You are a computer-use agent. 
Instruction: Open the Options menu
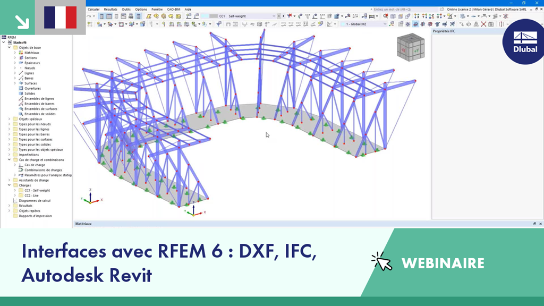click(x=141, y=10)
